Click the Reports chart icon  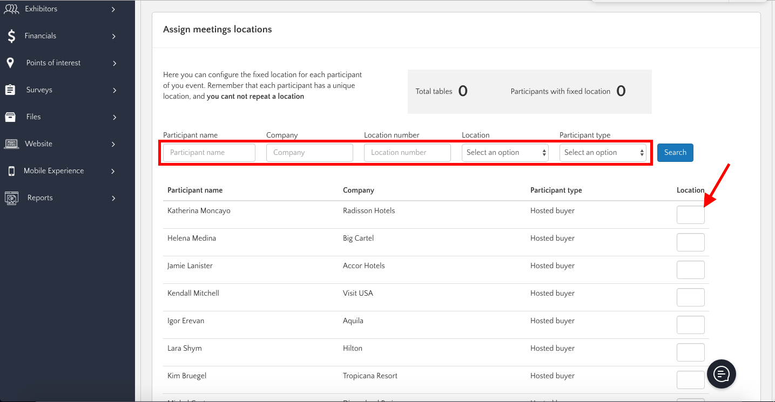(x=11, y=198)
